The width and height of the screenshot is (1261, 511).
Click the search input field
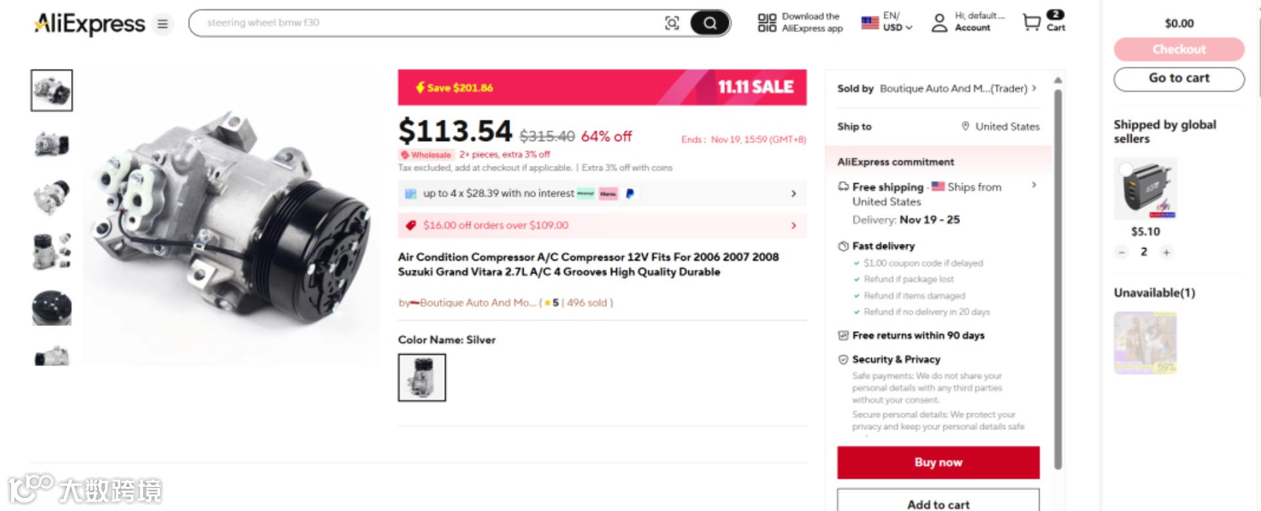[x=426, y=23]
